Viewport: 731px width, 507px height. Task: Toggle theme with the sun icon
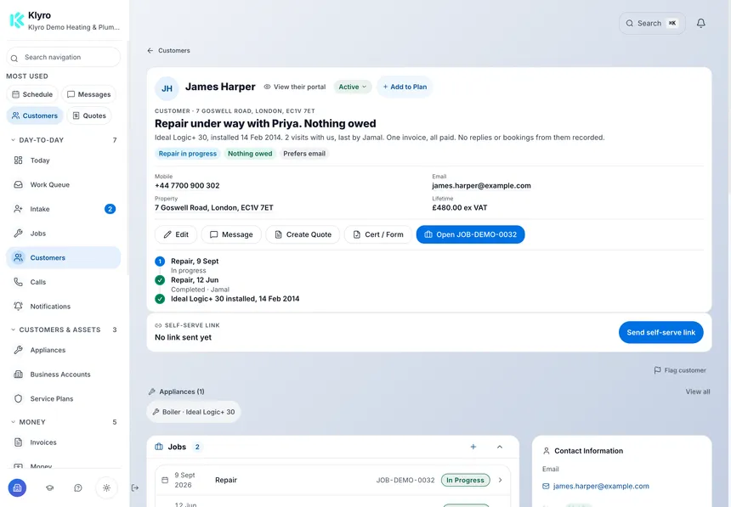(x=106, y=488)
